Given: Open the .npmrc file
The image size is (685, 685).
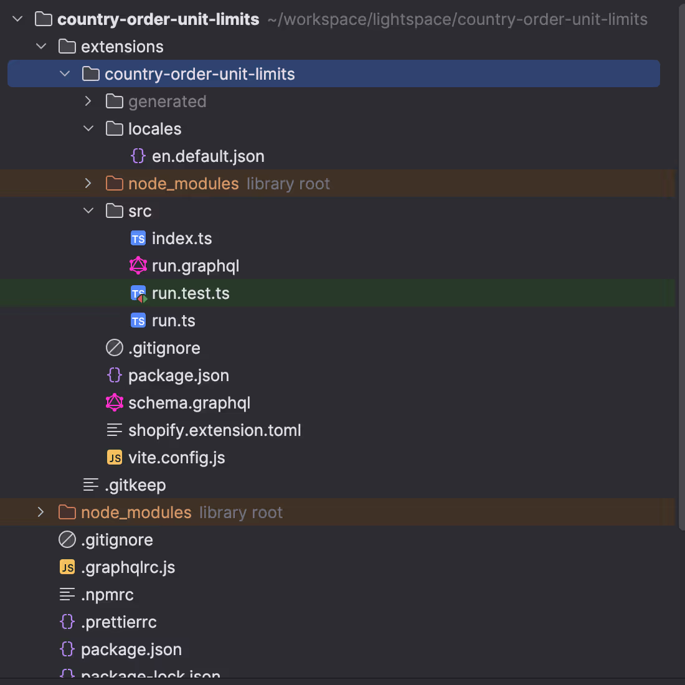Looking at the screenshot, I should coord(107,595).
